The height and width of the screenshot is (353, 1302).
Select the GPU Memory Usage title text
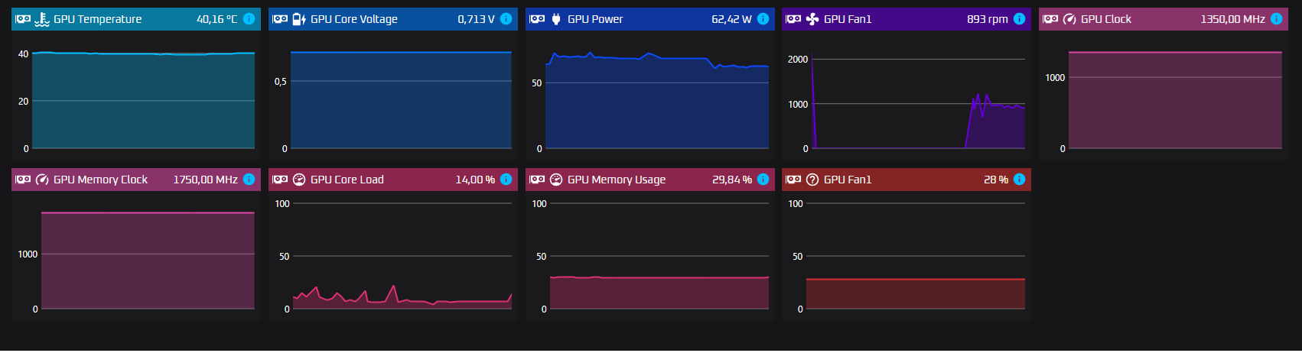click(616, 180)
